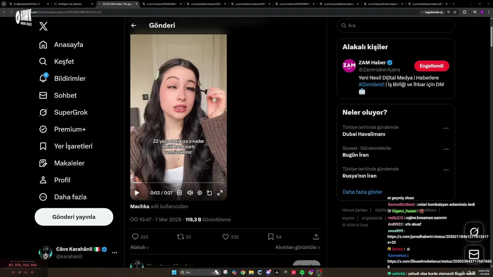Toggle video captions CC button
The width and height of the screenshot is (493, 277).
pos(179,193)
